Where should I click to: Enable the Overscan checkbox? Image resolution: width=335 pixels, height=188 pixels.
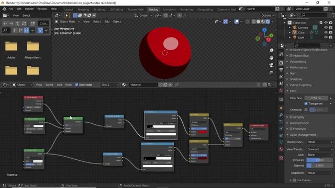coord(306,110)
